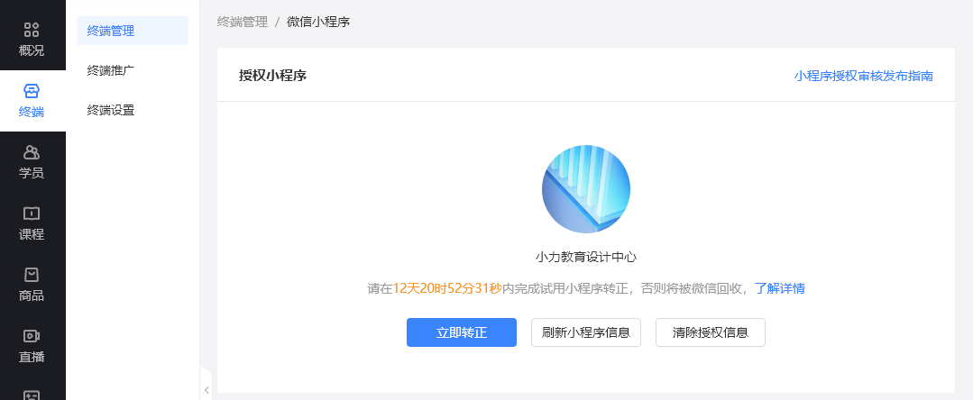Click the 授权小程序 heading
This screenshot has height=400, width=973.
click(272, 76)
